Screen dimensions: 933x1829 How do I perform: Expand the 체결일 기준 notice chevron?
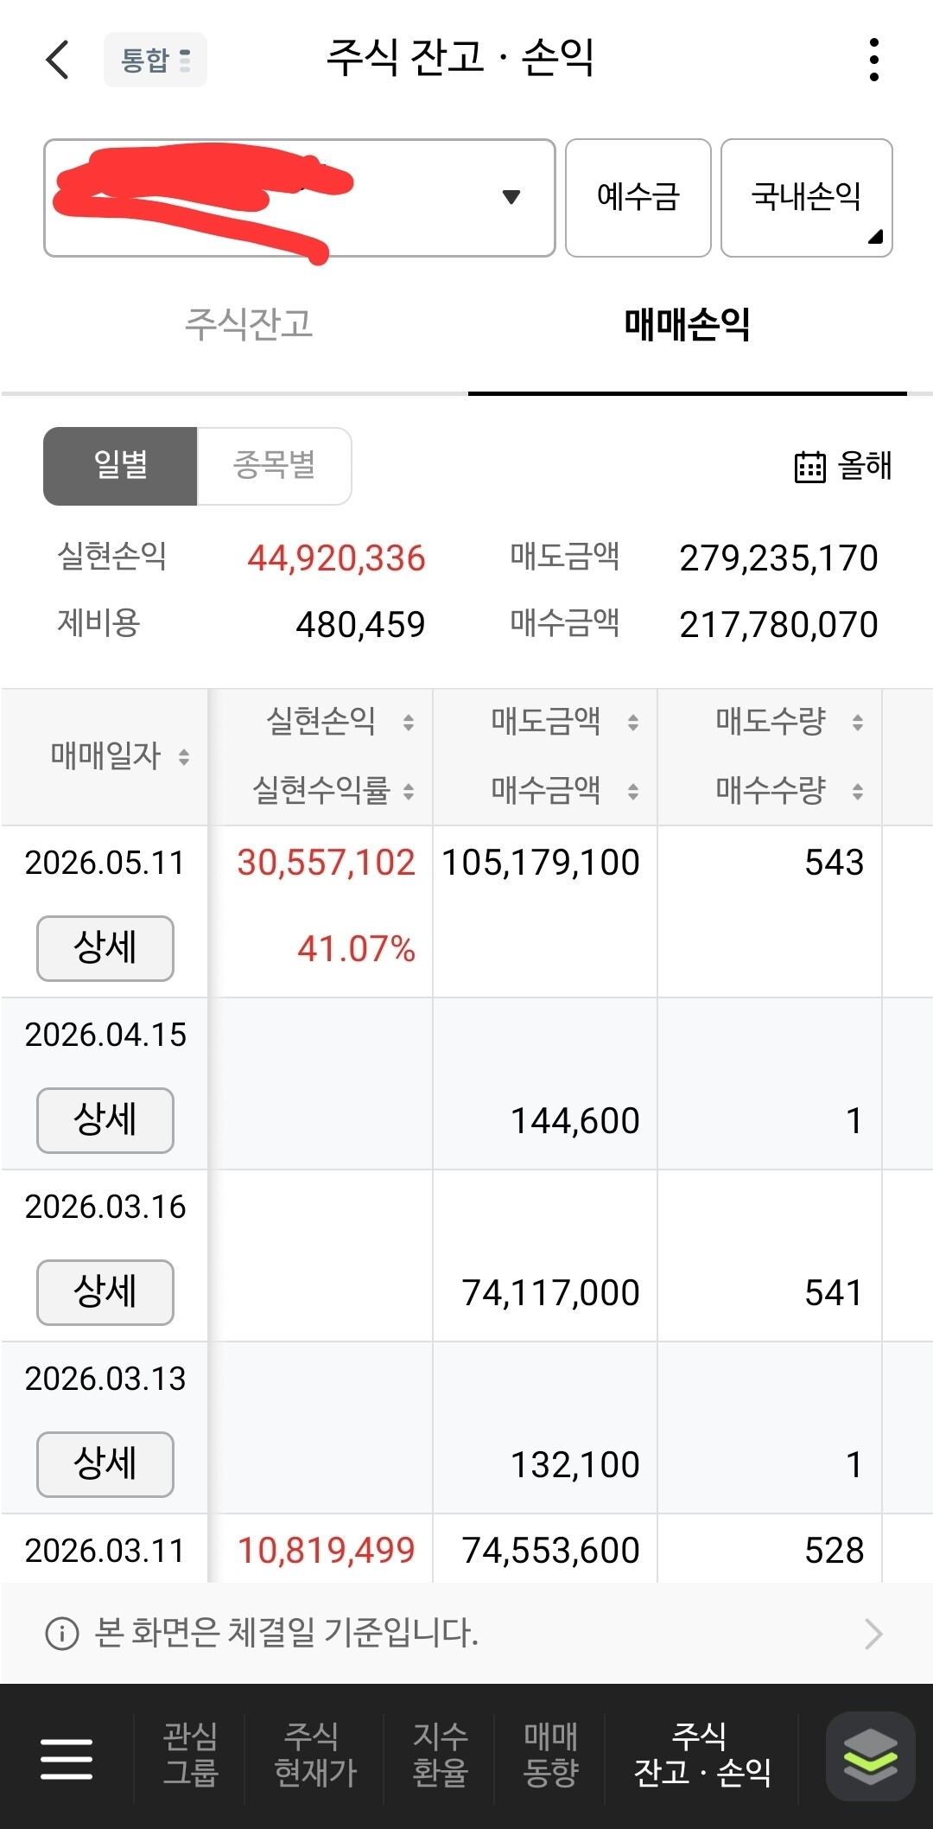[873, 1634]
